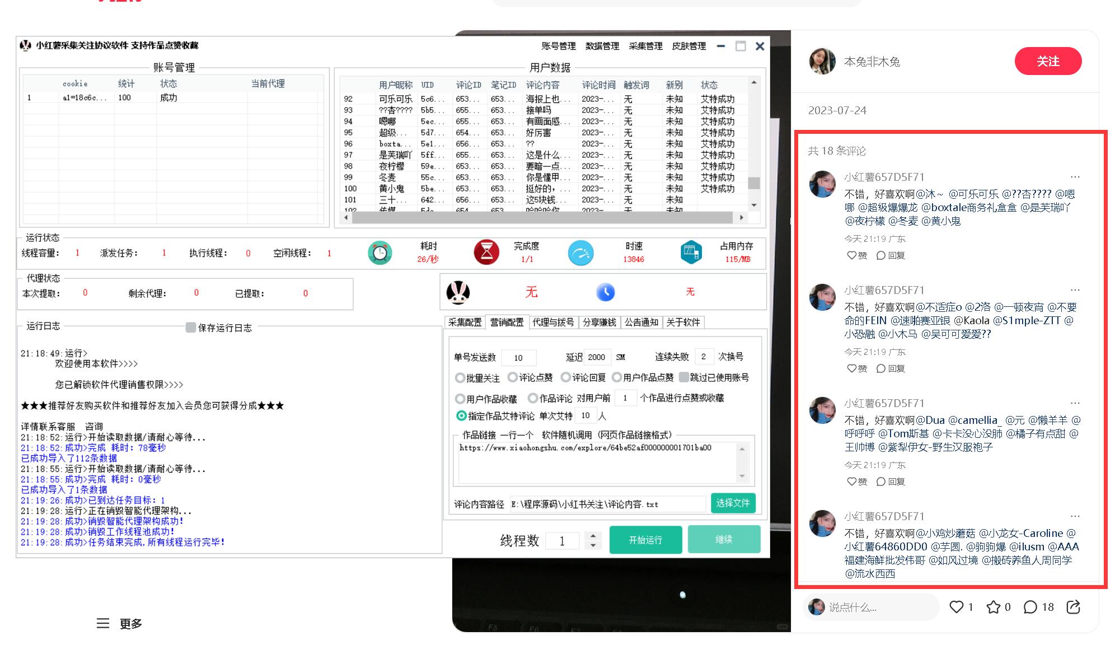Click the 开始运行 button
This screenshot has height=645, width=1115.
point(645,540)
